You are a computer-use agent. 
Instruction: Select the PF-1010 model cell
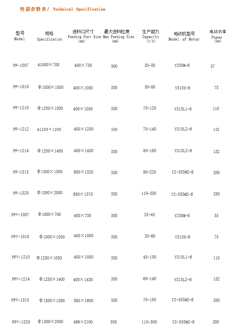[21, 87]
